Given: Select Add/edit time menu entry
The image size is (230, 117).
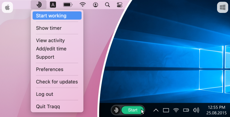Looking at the screenshot, I should [x=57, y=49].
